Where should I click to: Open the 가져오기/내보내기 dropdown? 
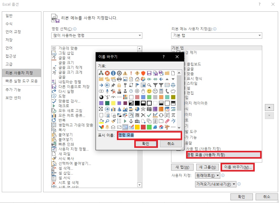coord(216,184)
